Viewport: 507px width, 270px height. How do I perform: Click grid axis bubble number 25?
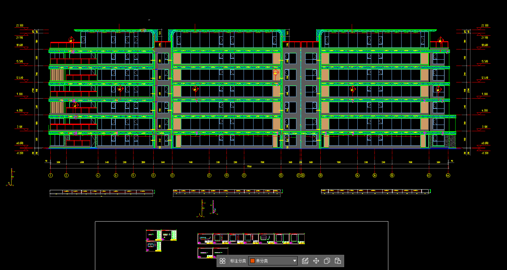[281, 175]
